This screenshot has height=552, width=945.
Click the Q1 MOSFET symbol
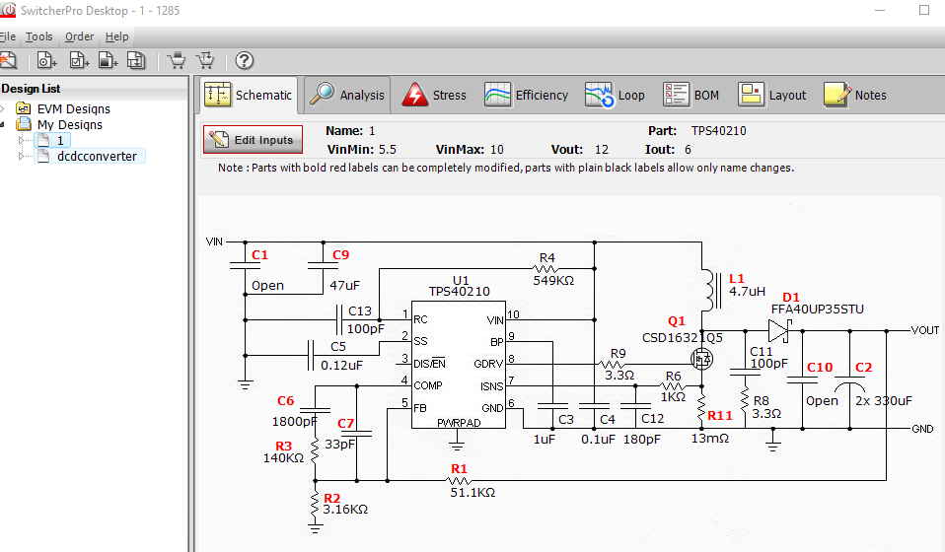point(701,359)
